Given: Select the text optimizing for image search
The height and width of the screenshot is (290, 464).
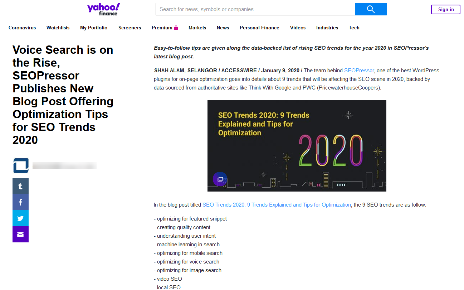Looking at the screenshot, I should tap(189, 270).
